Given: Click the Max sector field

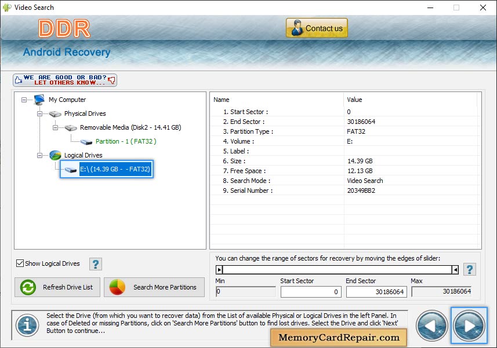Looking at the screenshot, I should (441, 291).
